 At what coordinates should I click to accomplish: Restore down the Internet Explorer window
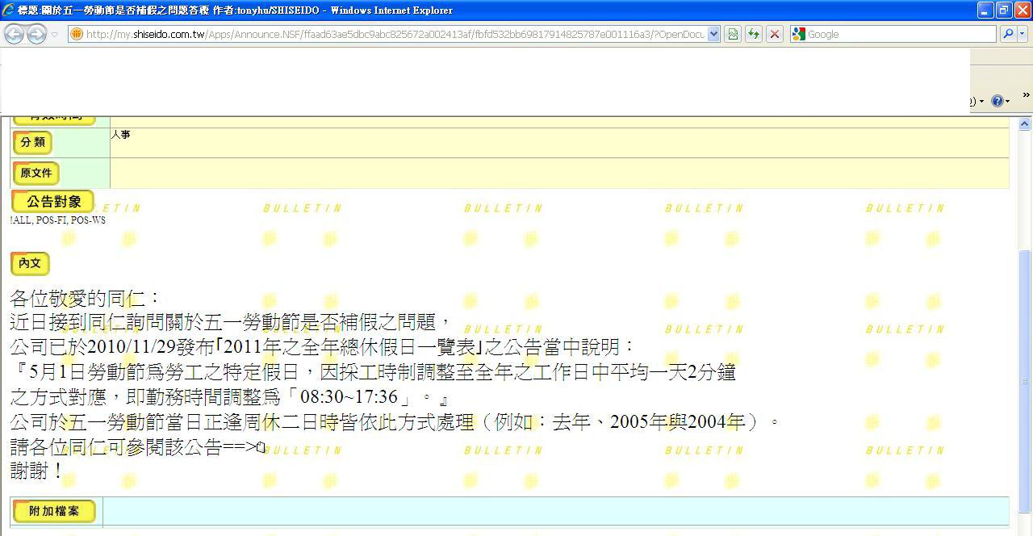tap(1003, 10)
